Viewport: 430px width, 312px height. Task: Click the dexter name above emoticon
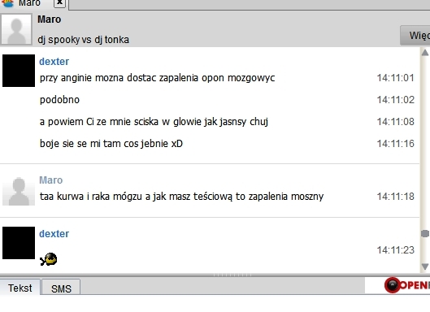pyautogui.click(x=54, y=234)
